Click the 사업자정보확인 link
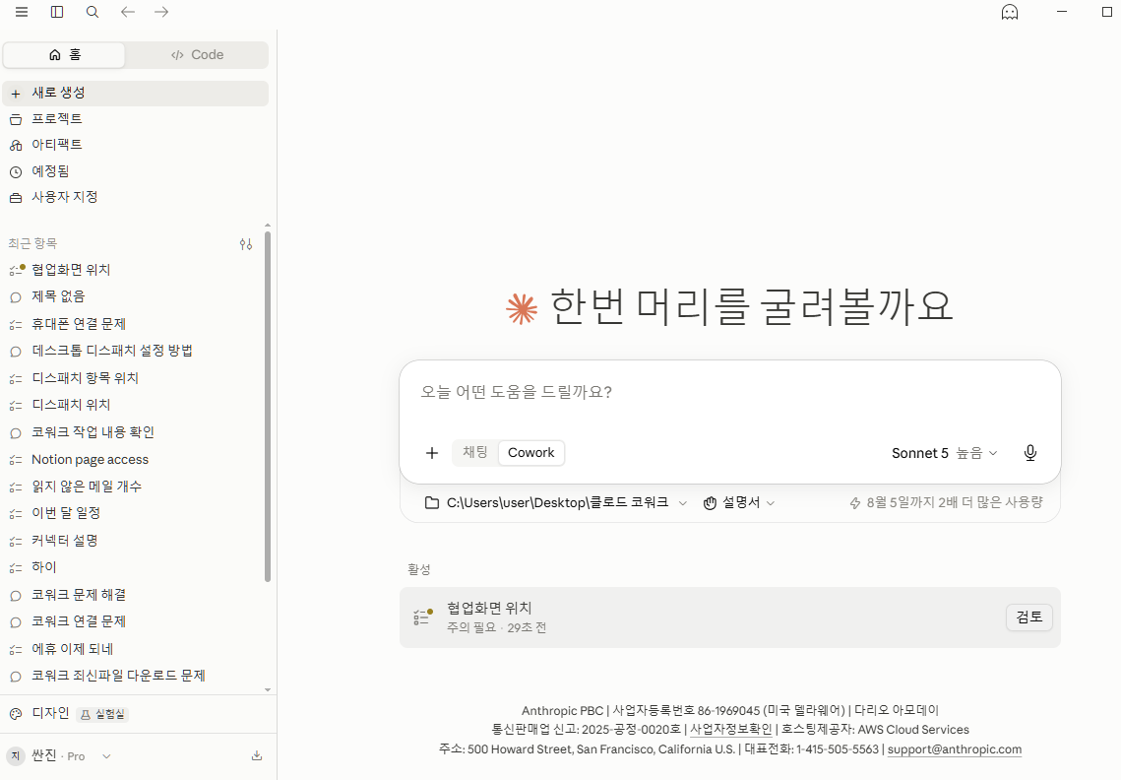The width and height of the screenshot is (1121, 780). pyautogui.click(x=730, y=730)
